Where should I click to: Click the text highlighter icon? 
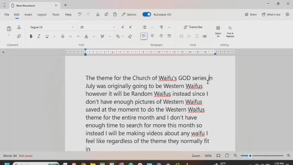pyautogui.click(x=102, y=36)
